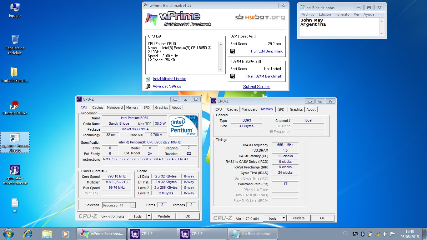Click the wrench icon next to Advanced Settings

tap(148, 87)
